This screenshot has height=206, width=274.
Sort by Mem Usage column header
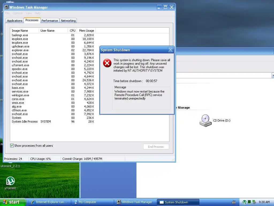[86, 31]
